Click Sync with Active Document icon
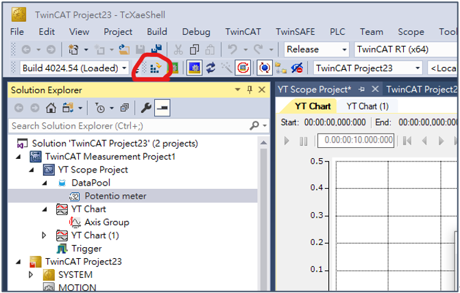Viewport: 460px width, 293px height. point(68,108)
